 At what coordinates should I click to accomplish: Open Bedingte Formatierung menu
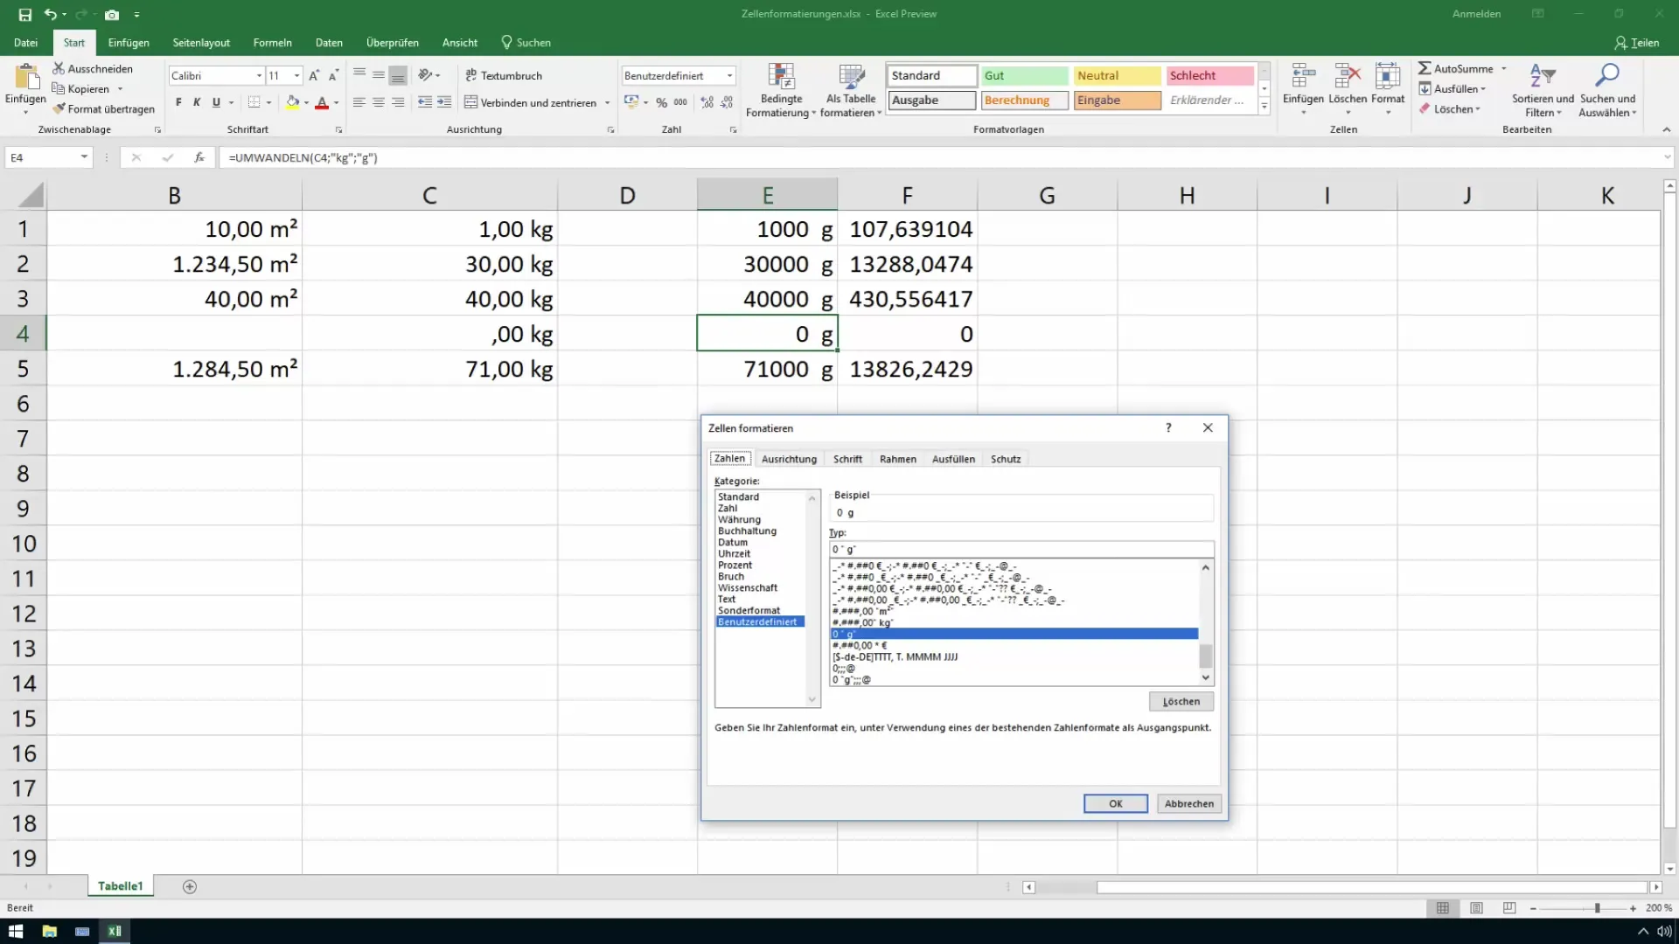pyautogui.click(x=781, y=90)
